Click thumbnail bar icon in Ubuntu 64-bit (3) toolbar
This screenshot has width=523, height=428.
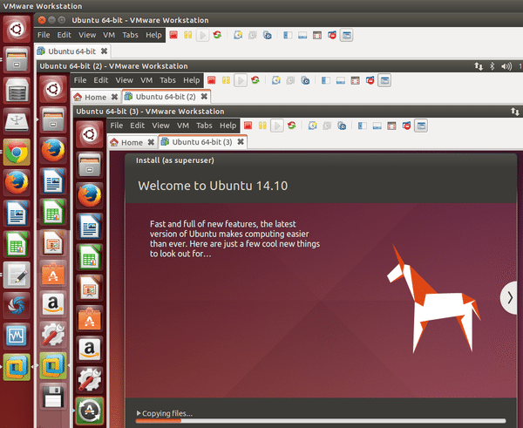pos(377,126)
